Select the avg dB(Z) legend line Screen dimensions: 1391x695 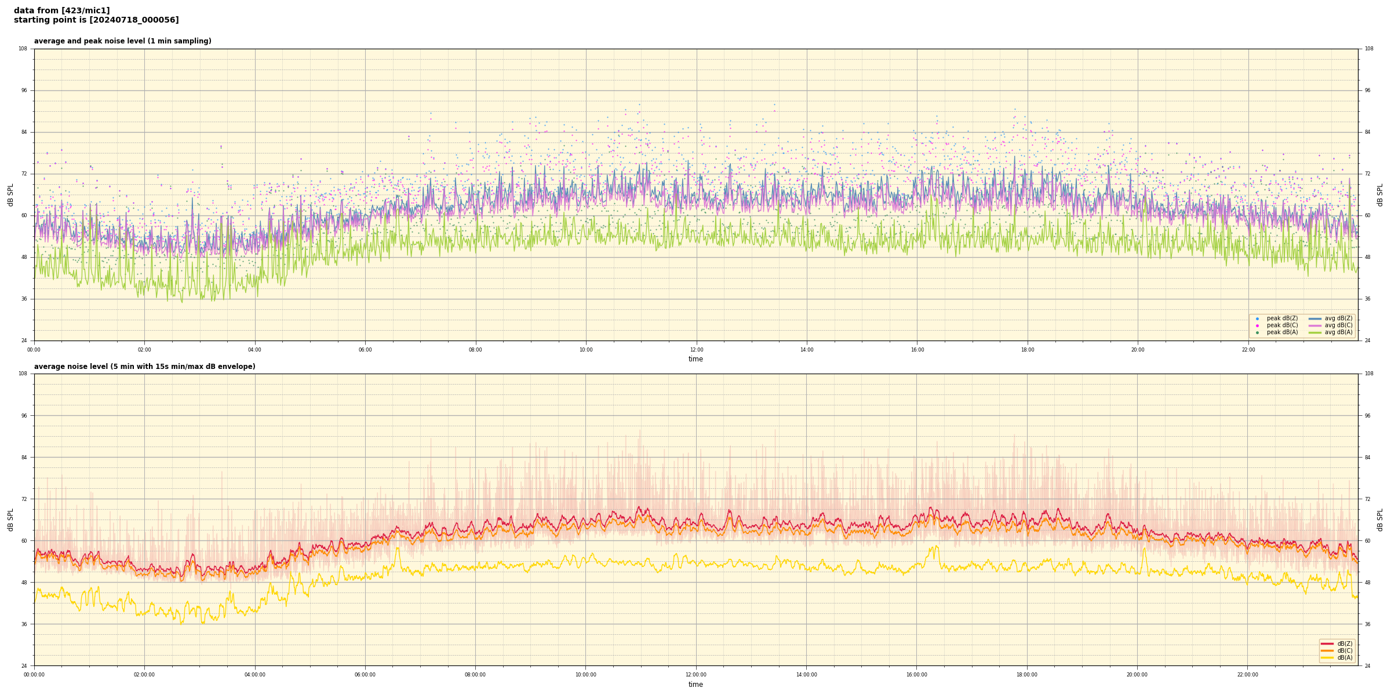[x=1314, y=319]
